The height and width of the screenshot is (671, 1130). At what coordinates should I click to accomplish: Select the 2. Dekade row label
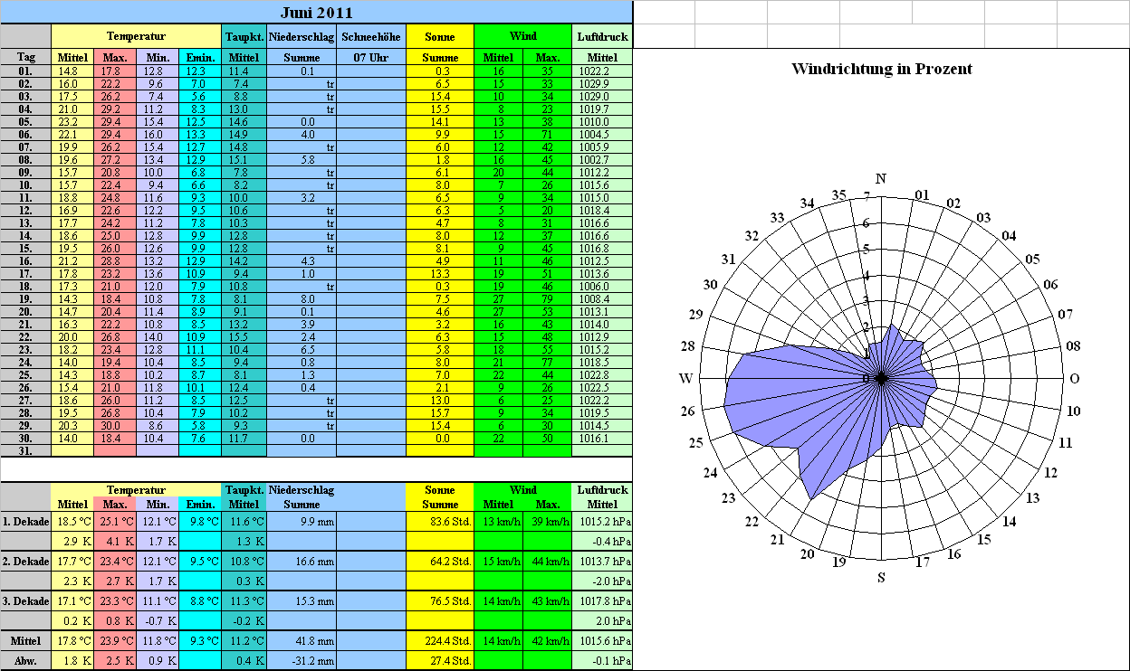click(25, 562)
